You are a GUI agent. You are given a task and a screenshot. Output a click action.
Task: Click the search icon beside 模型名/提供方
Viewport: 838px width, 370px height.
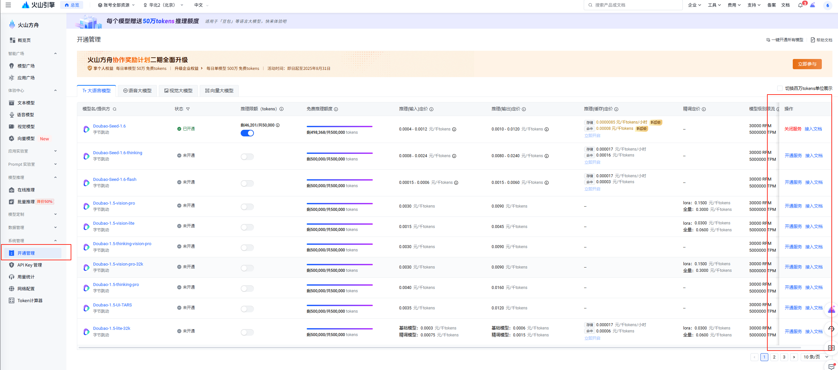tap(115, 109)
